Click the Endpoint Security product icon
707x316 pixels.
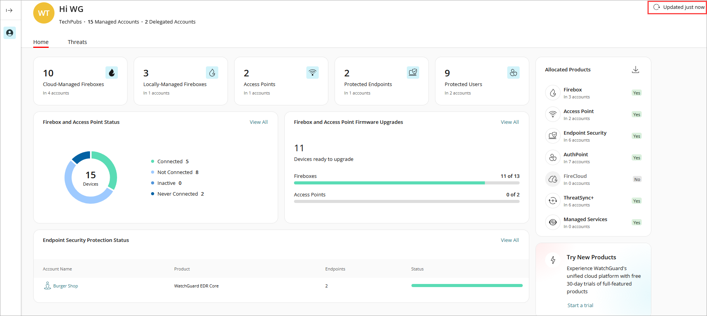click(x=553, y=136)
